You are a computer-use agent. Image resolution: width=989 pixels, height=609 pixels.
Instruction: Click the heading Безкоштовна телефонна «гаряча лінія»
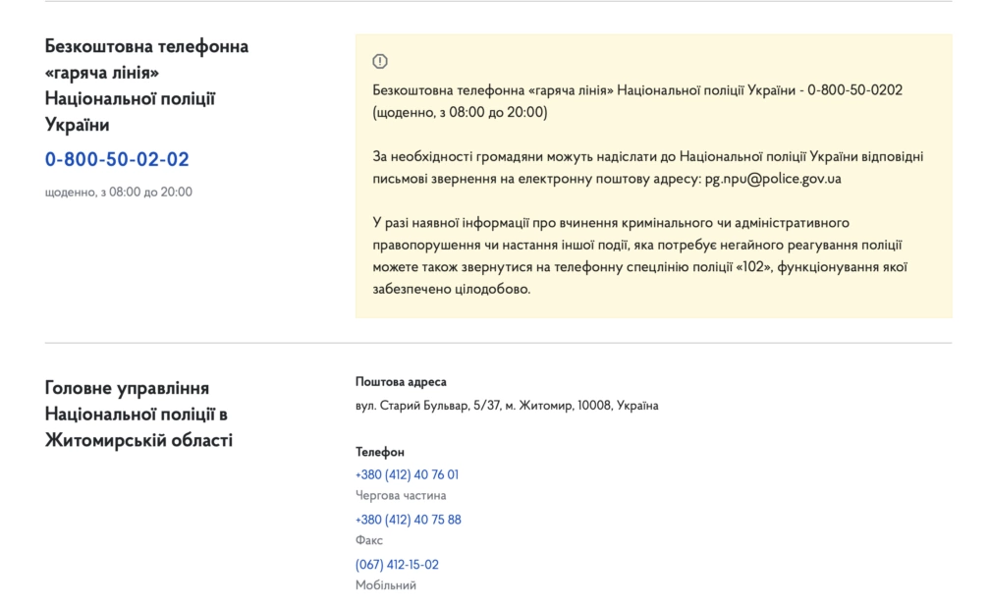tap(146, 85)
